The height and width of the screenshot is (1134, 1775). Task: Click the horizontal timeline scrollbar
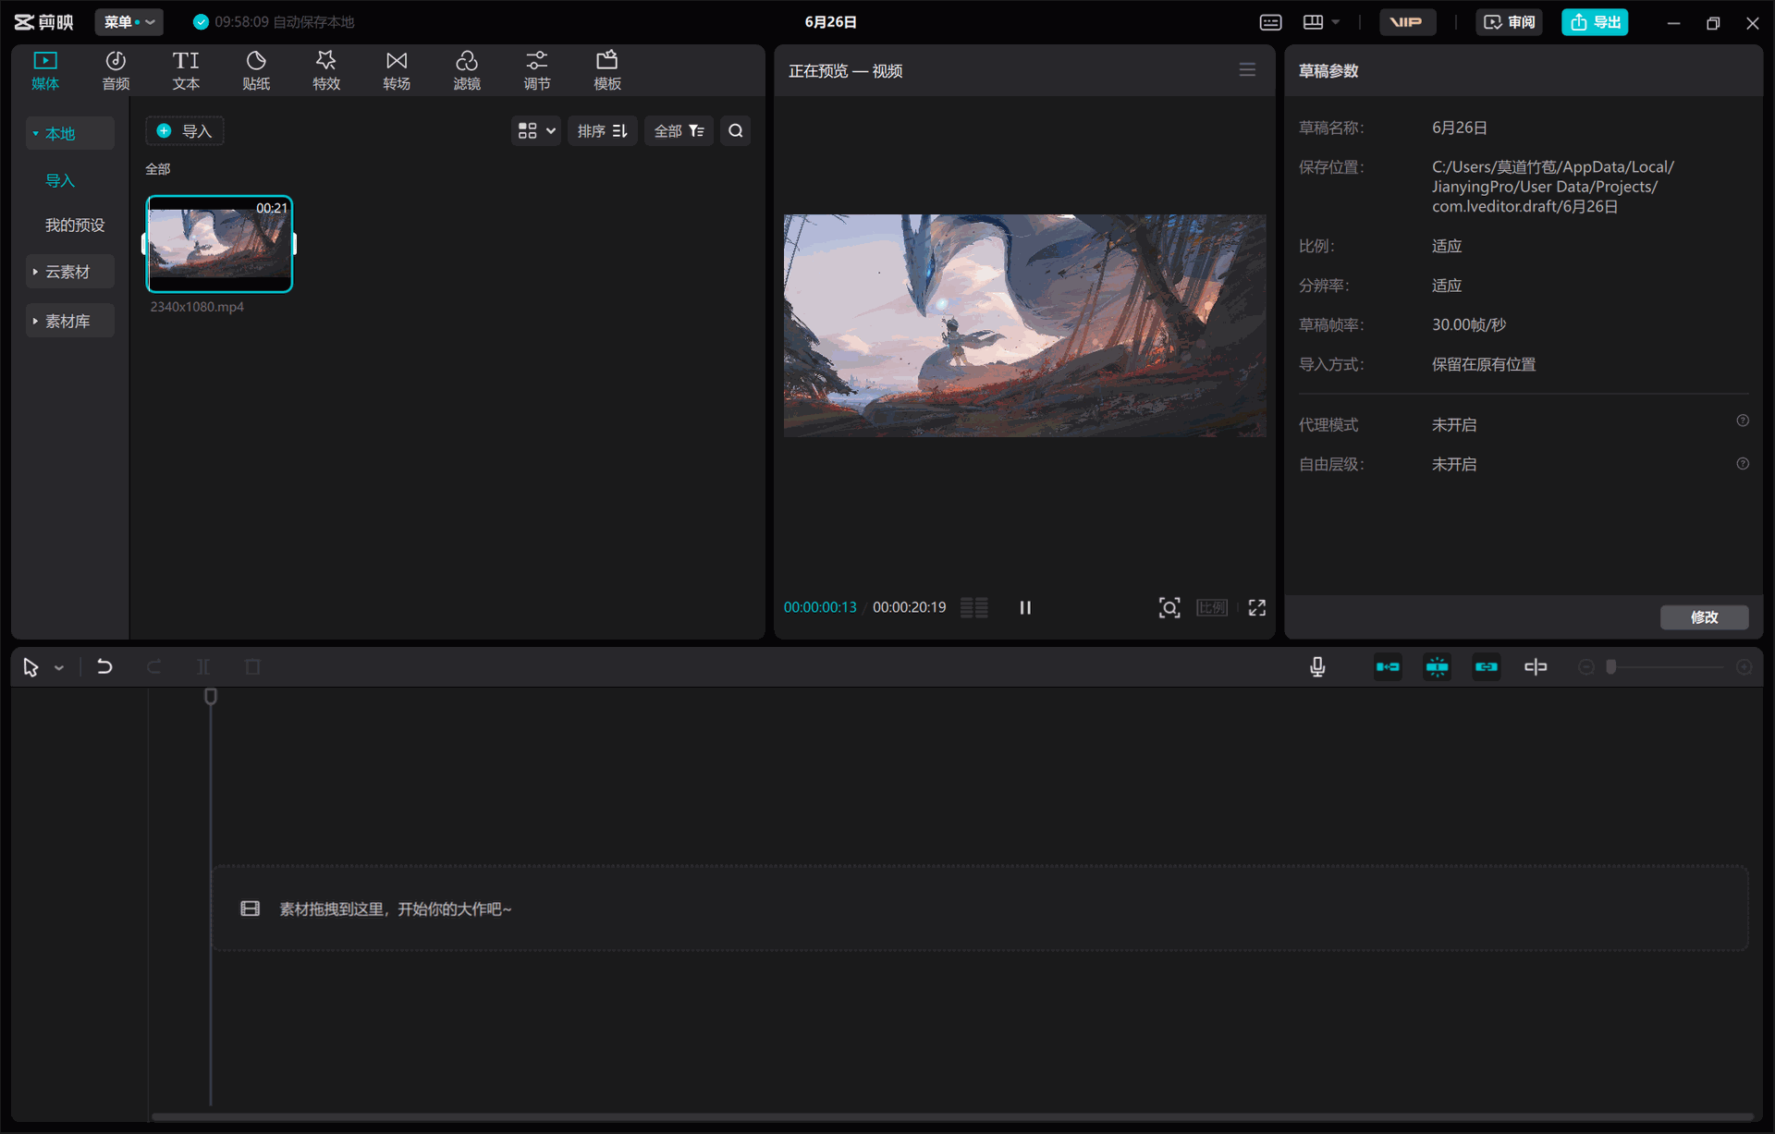(x=952, y=1116)
